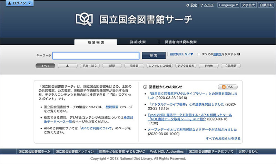This screenshot has width=276, height=164.
Task: Select the 新聞 category filter
Action: tap(112, 66)
